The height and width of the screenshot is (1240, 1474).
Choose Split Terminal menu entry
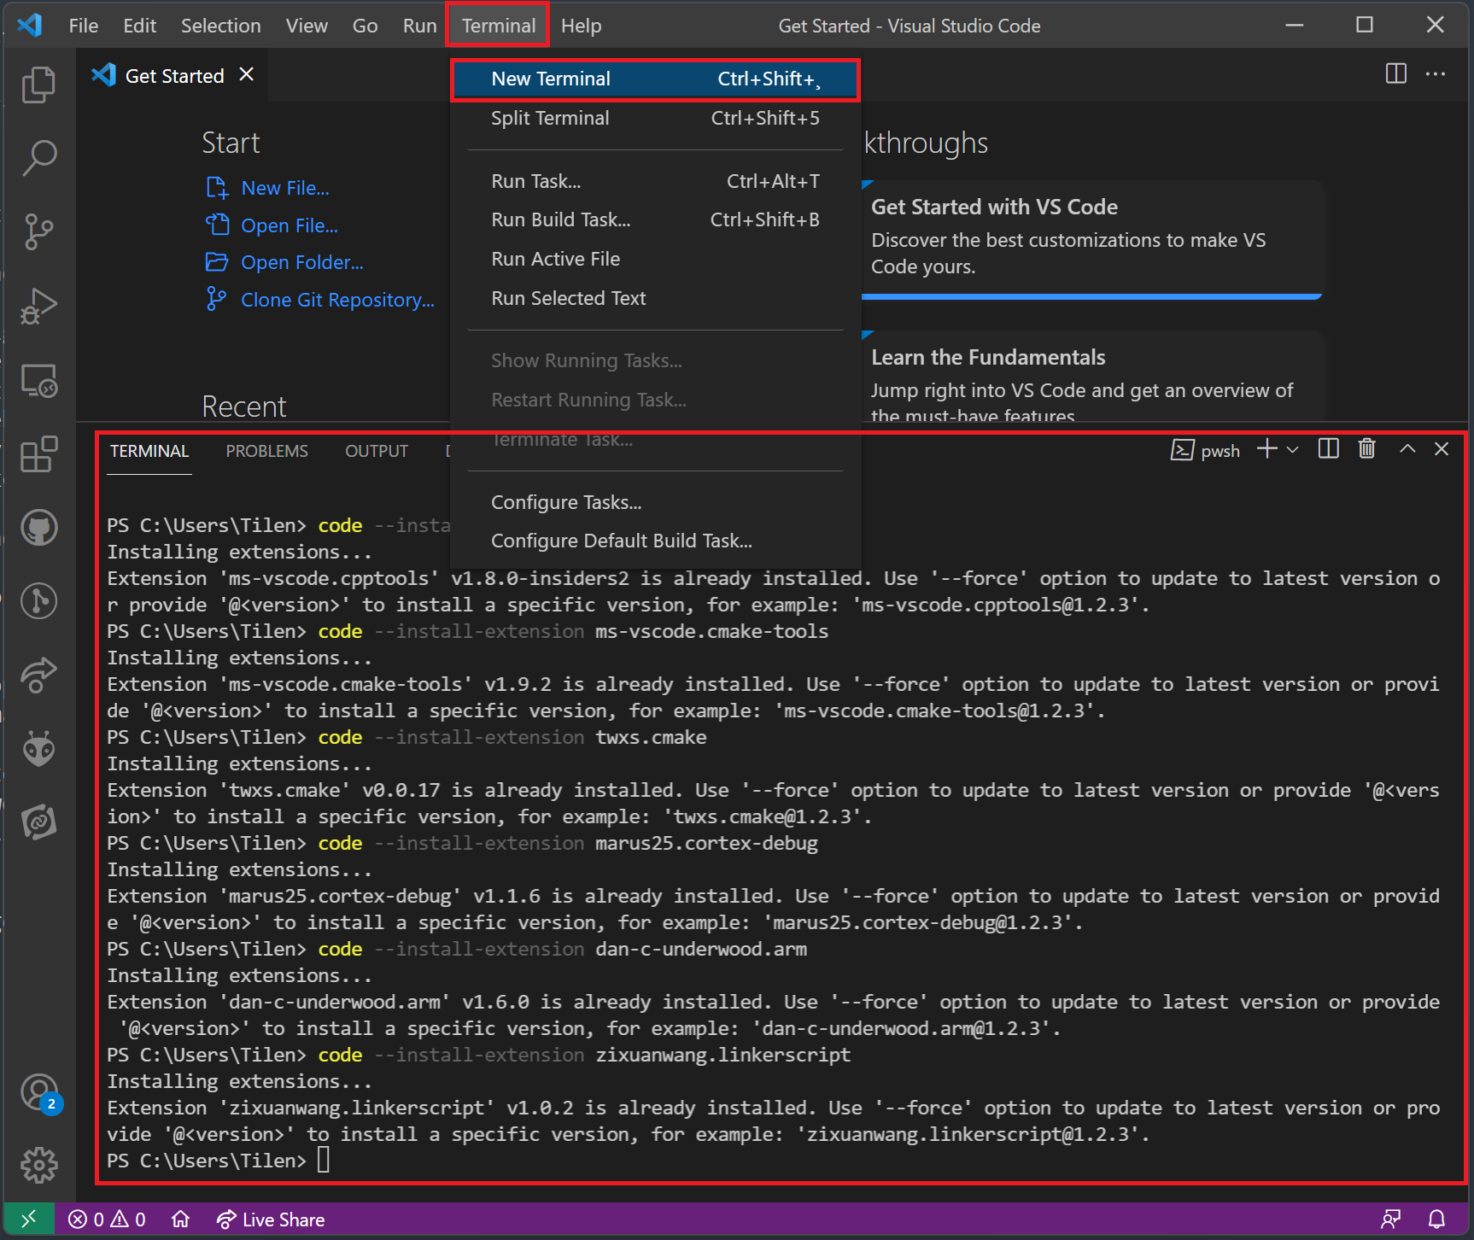pos(655,119)
